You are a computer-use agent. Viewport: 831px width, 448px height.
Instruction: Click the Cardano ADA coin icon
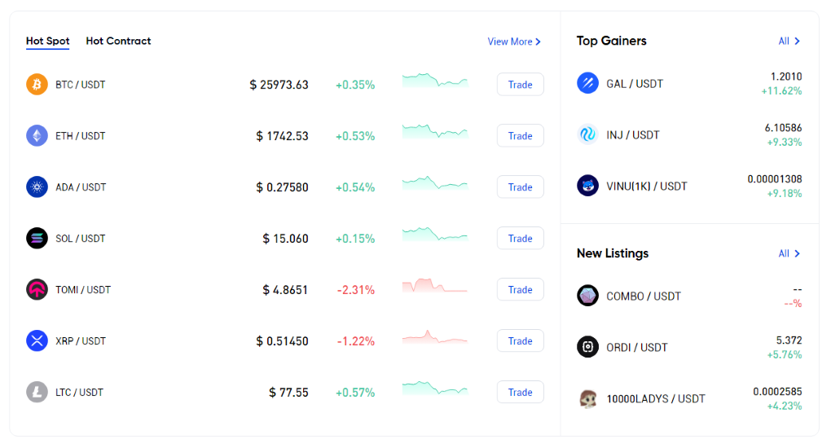tap(37, 187)
